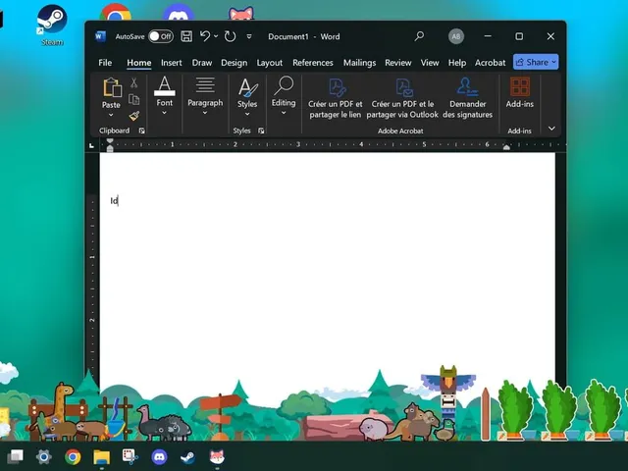Open the search magnifier in title bar
Screen dimensions: 628x471
[x=419, y=36]
